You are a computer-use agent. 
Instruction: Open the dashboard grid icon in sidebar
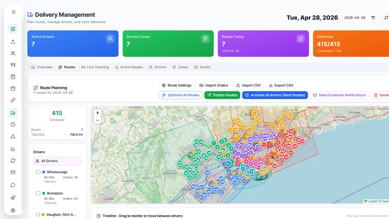[13, 29]
